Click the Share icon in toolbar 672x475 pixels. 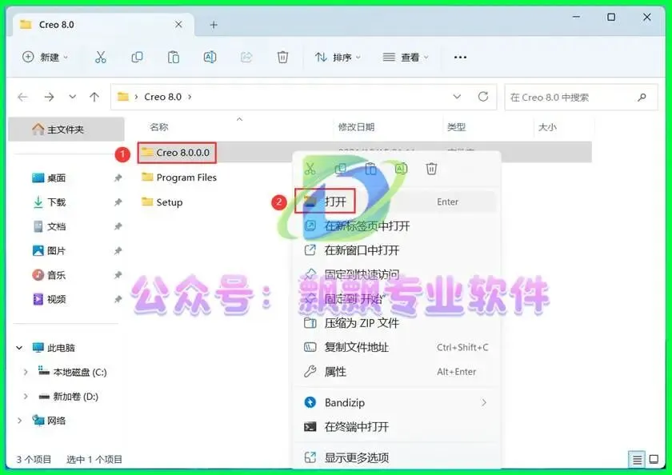pos(246,57)
